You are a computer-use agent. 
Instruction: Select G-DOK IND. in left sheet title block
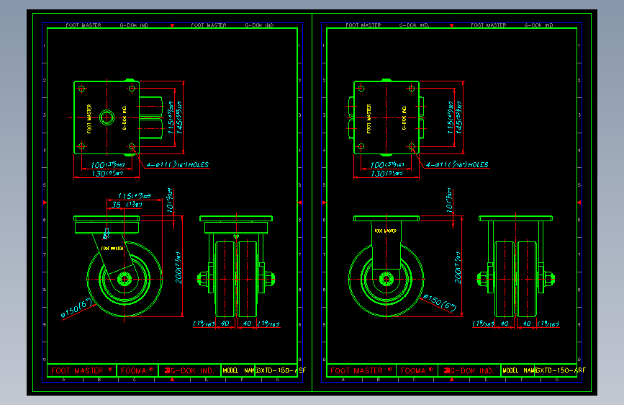click(192, 370)
